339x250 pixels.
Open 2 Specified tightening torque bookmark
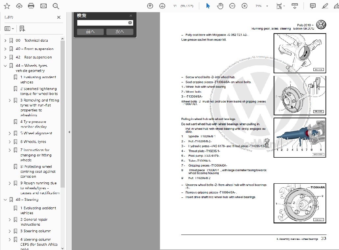click(x=39, y=91)
